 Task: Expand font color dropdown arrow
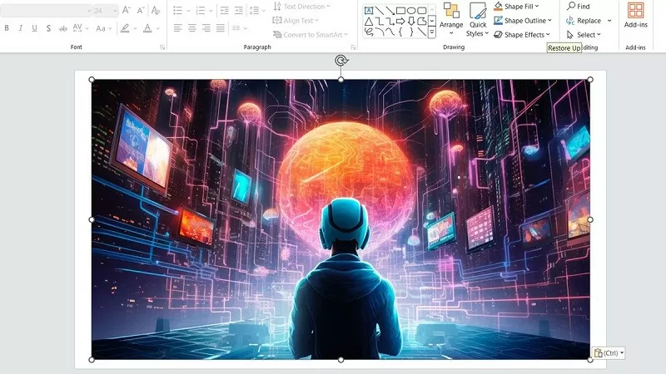[x=157, y=28]
